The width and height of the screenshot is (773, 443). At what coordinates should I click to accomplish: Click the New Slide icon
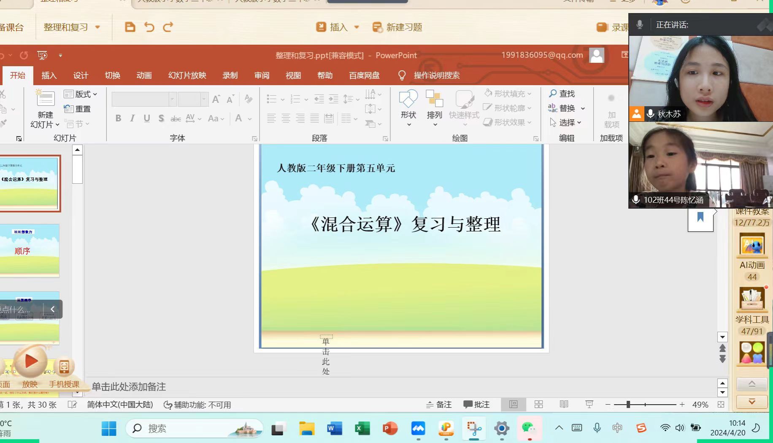pyautogui.click(x=45, y=99)
